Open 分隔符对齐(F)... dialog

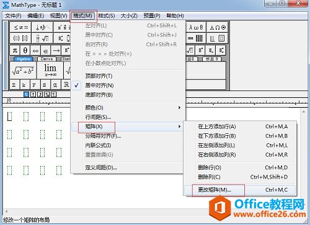click(127, 136)
